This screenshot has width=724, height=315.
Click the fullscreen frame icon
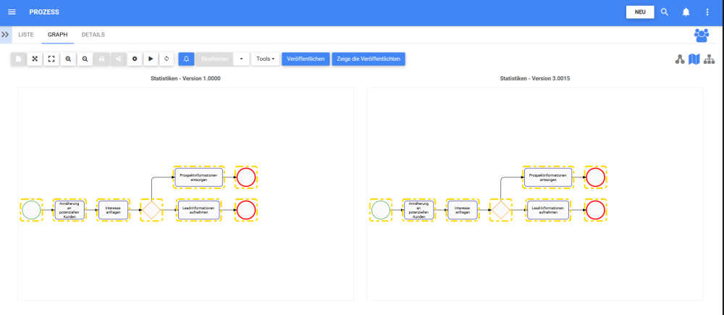tap(51, 59)
